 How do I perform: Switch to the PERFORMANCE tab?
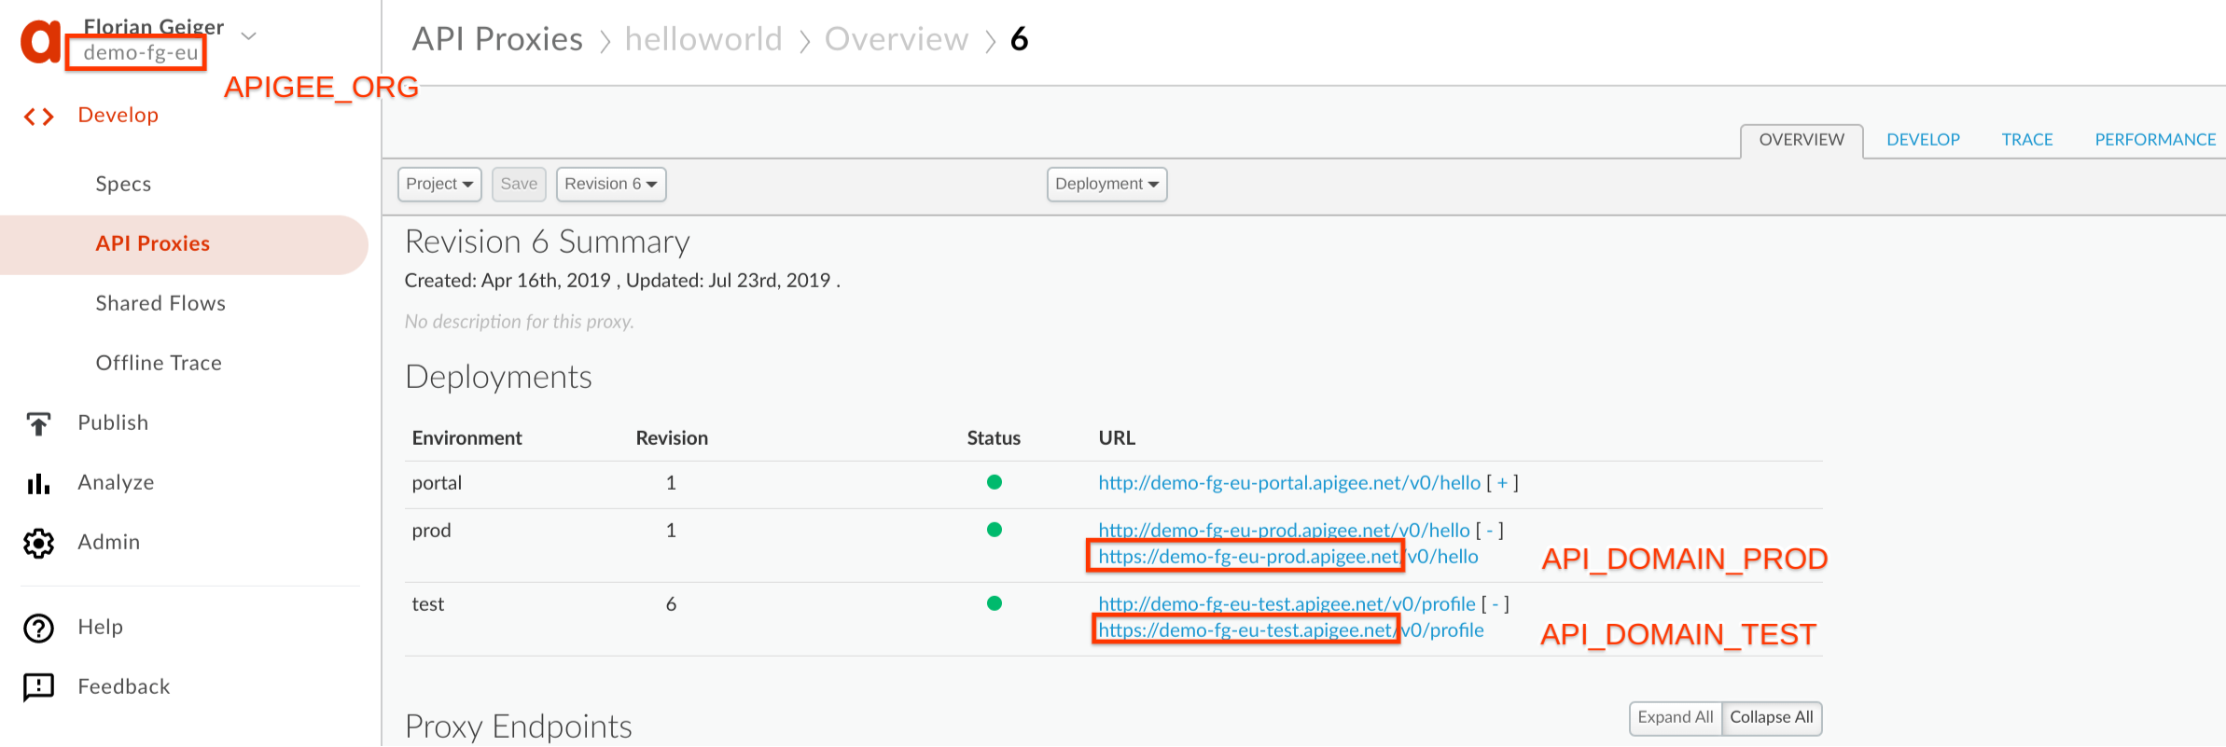2155,140
